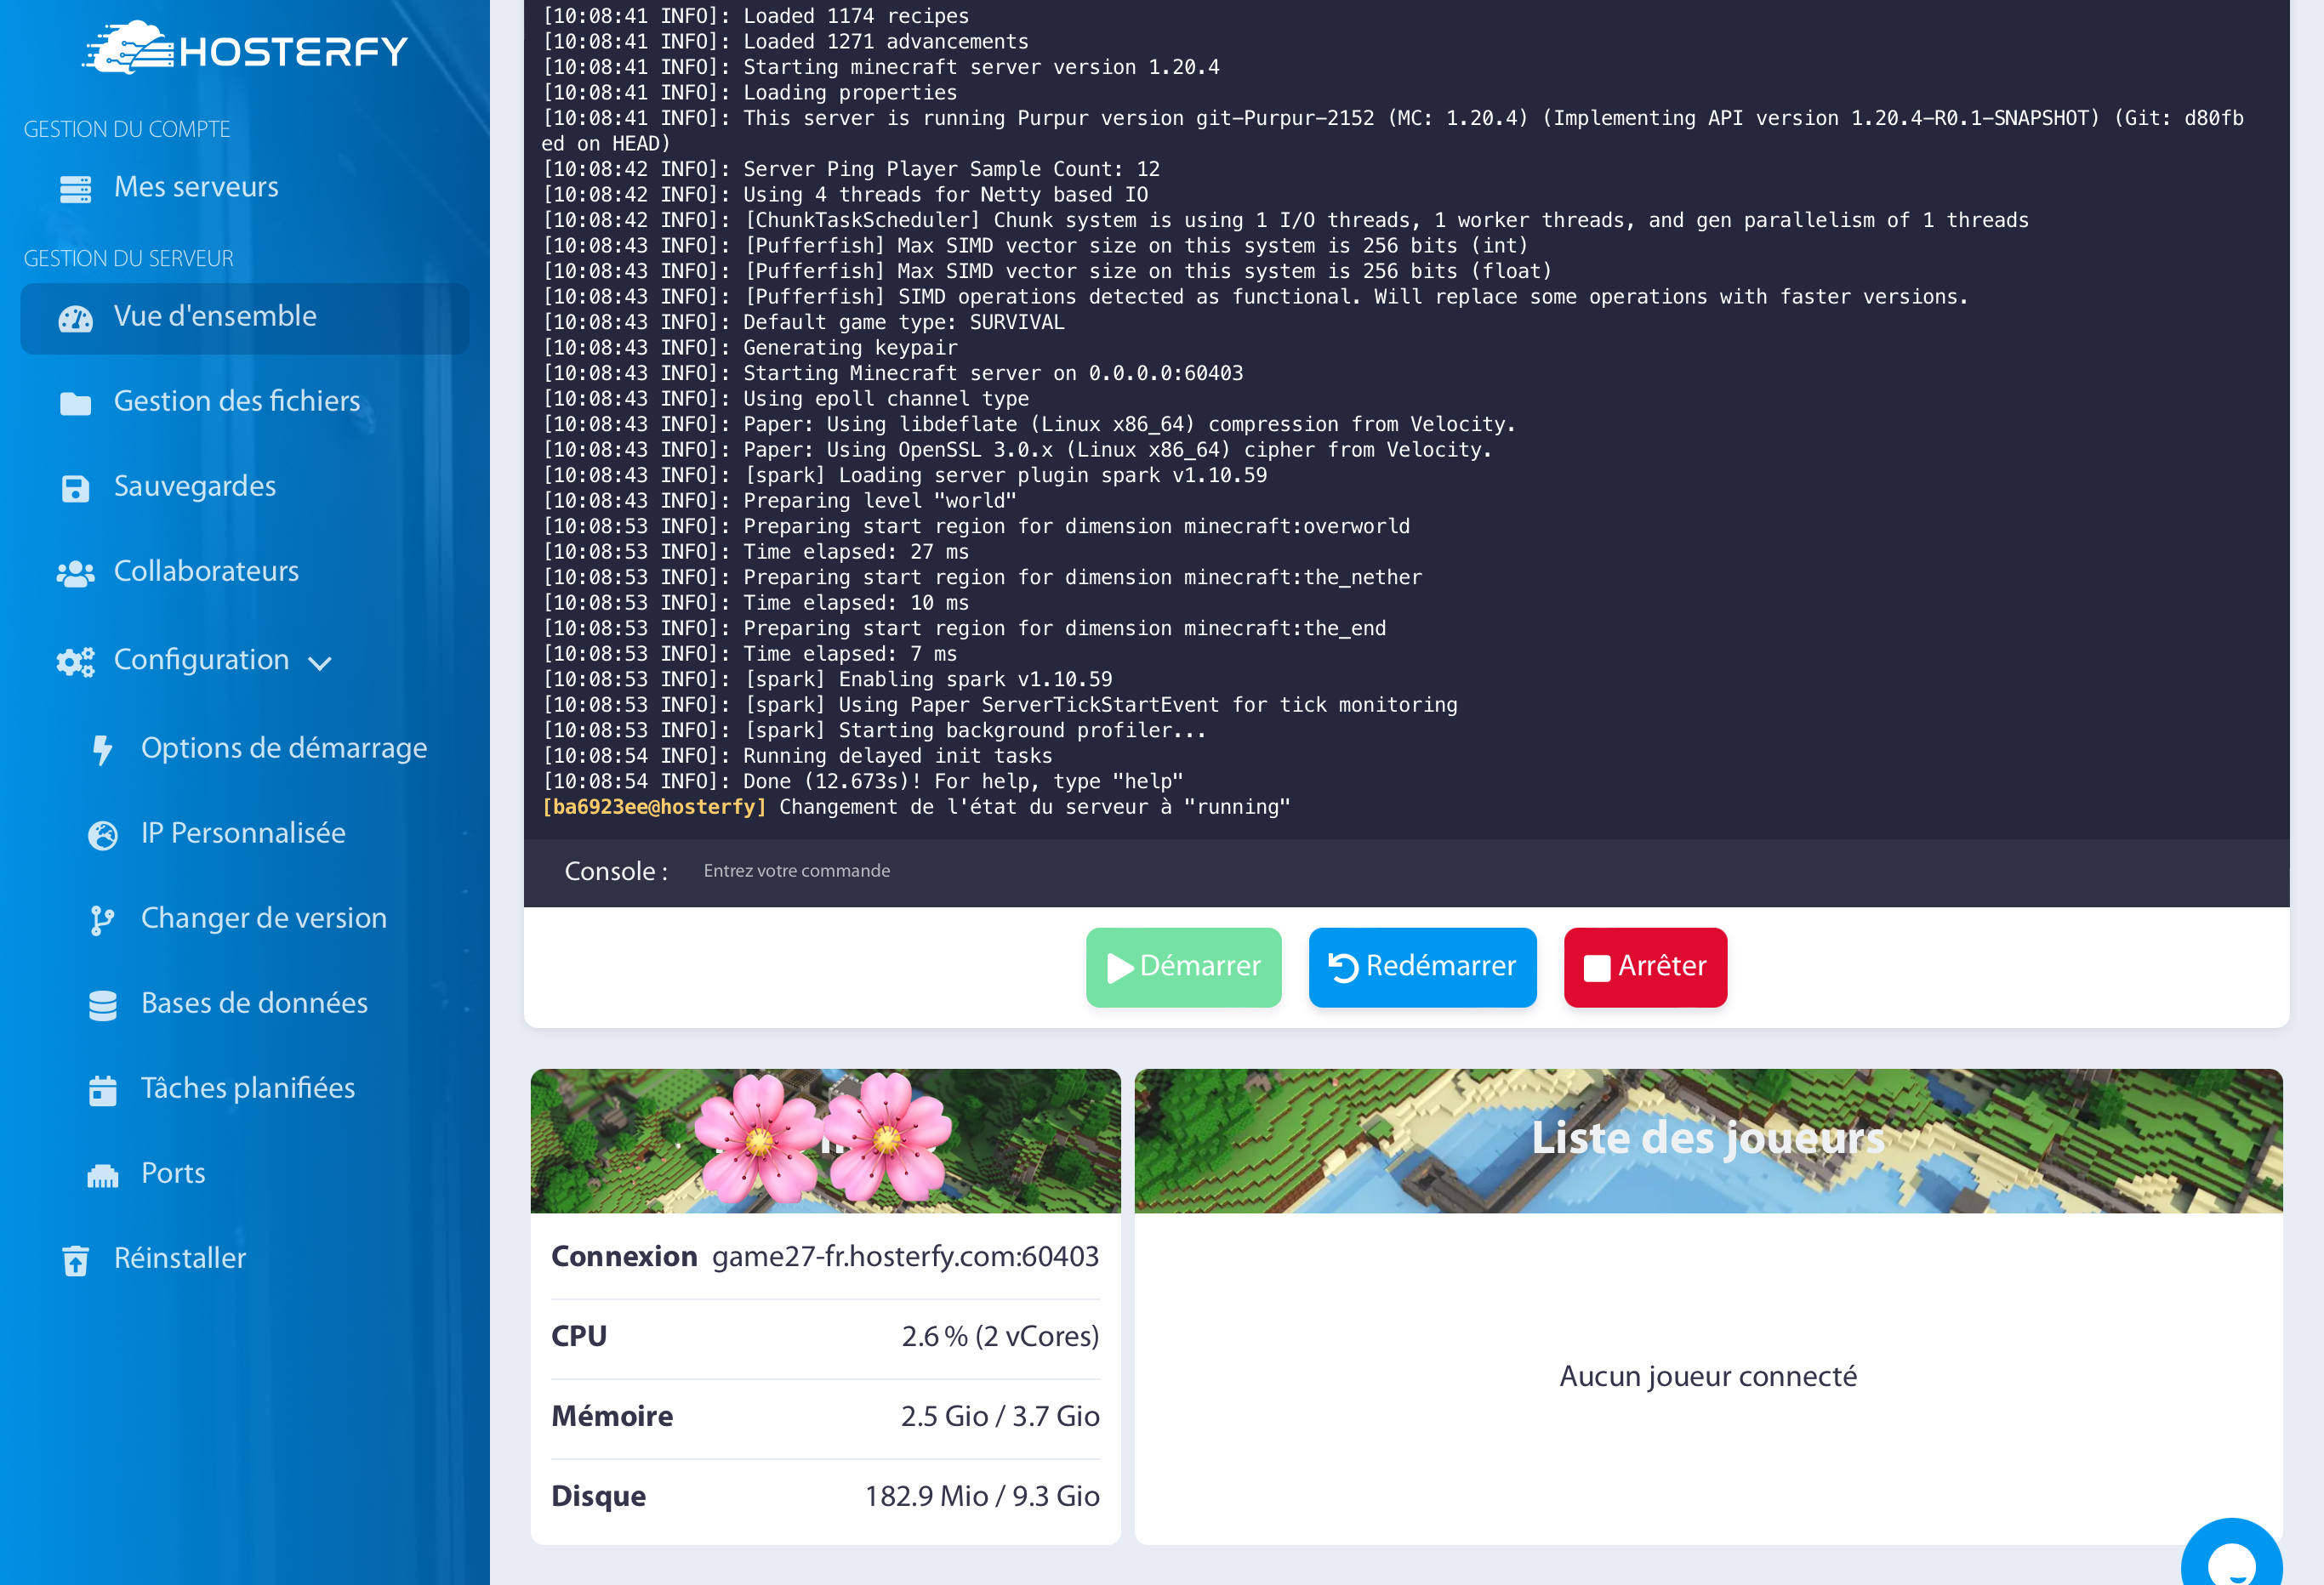This screenshot has height=1585, width=2324.
Task: Click the Tâches planifiées calendar icon
Action: point(102,1089)
